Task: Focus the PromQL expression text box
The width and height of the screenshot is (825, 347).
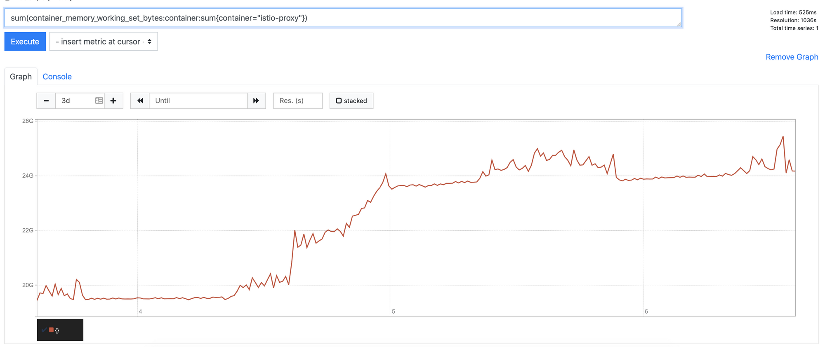Action: [343, 18]
